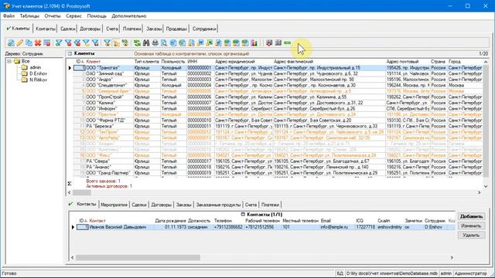The width and height of the screenshot is (495, 278).
Task: Click the green refresh arrows toolbar icon
Action: [137, 43]
